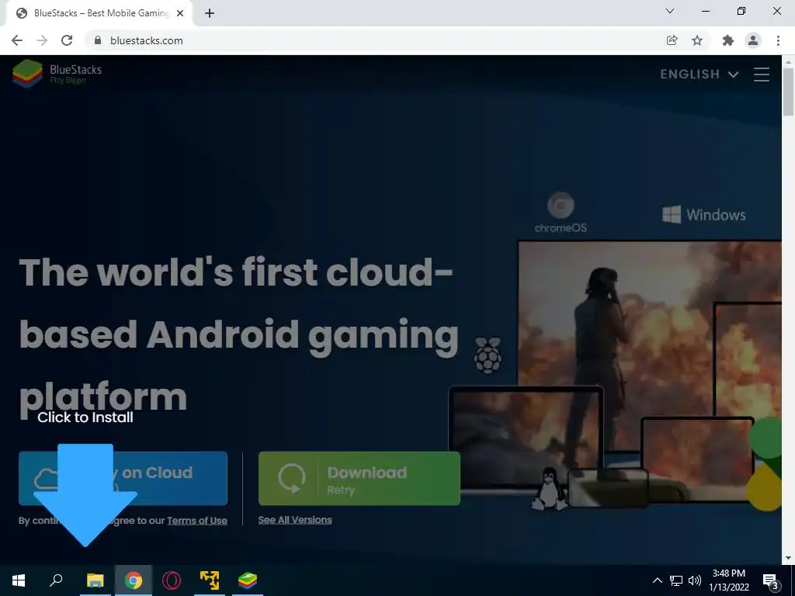Reload the bluestacks.com page
Screen dimensions: 795x596
(67, 40)
